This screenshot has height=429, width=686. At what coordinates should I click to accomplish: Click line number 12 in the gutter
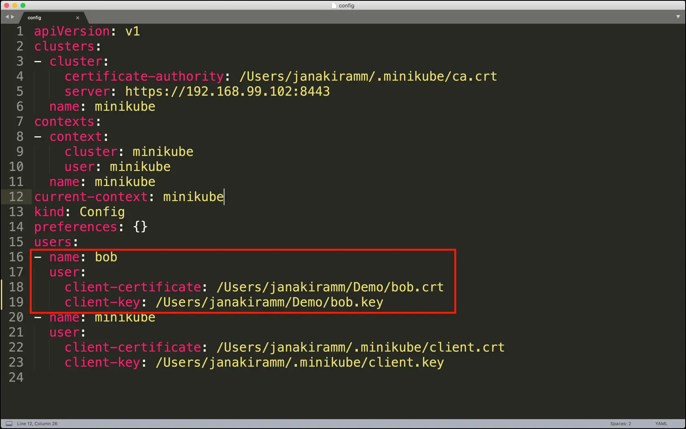[x=16, y=197]
